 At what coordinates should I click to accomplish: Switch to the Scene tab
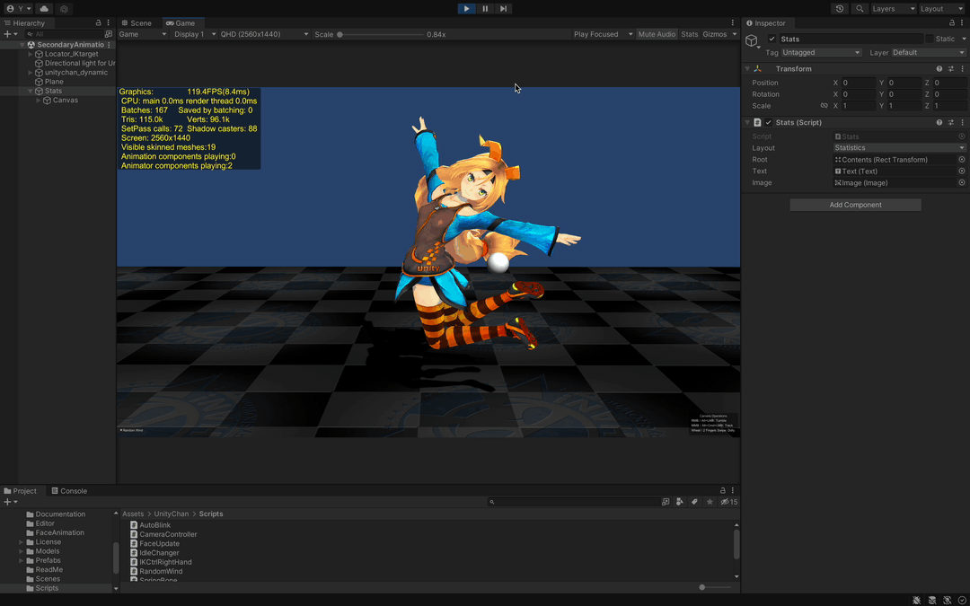pos(137,22)
